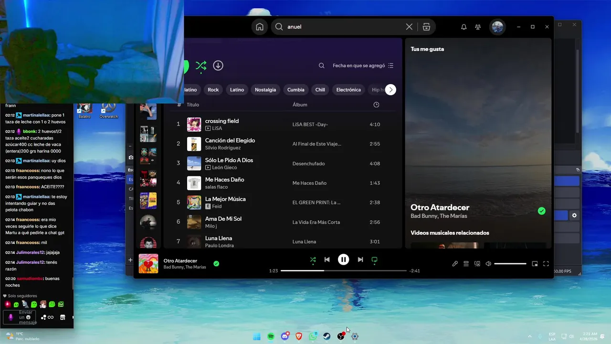
Task: Open channel points icon in chat
Action: pyautogui.click(x=47, y=317)
